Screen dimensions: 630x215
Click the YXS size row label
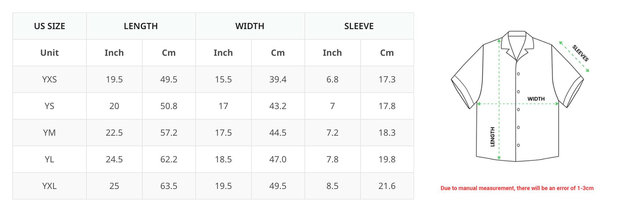click(50, 79)
